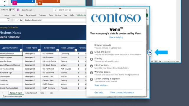Toggle the star on the orange tile

(x=58, y=1)
